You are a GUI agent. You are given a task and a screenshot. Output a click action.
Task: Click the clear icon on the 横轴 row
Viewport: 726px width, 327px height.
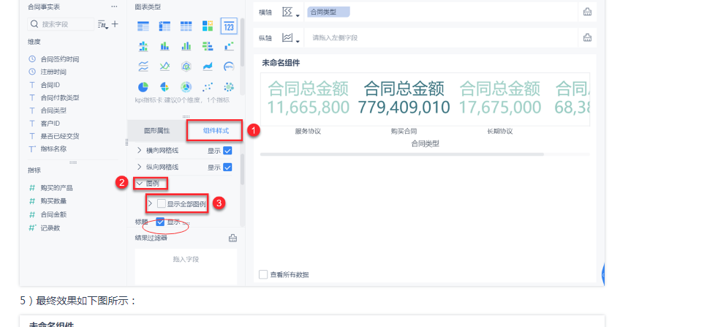[x=587, y=12]
